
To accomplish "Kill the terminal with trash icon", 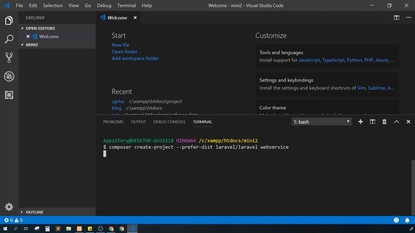I will click(385, 122).
